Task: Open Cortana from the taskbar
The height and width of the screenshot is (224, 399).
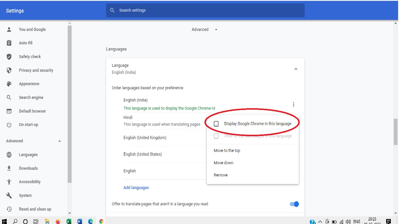Action: [x=25, y=221]
